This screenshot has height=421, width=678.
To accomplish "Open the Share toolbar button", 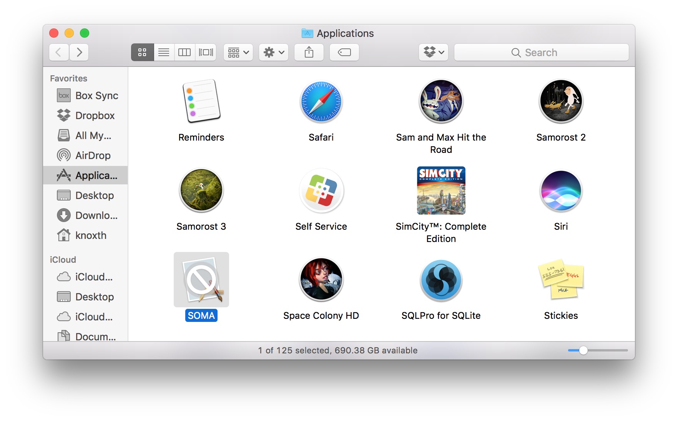I will click(x=309, y=52).
